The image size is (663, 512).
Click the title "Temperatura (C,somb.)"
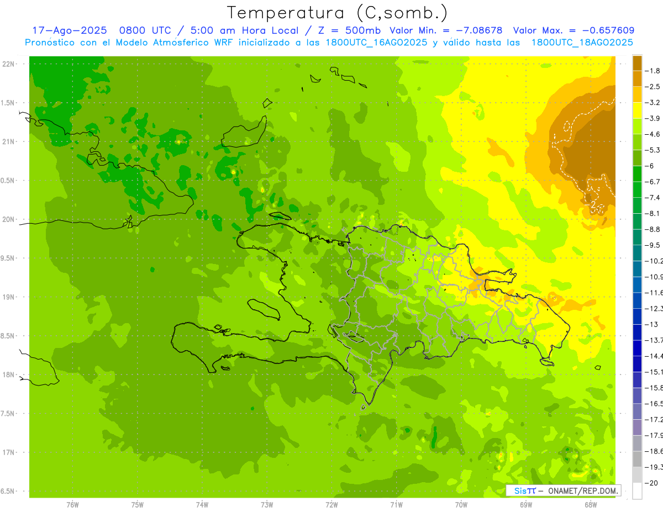click(x=338, y=13)
